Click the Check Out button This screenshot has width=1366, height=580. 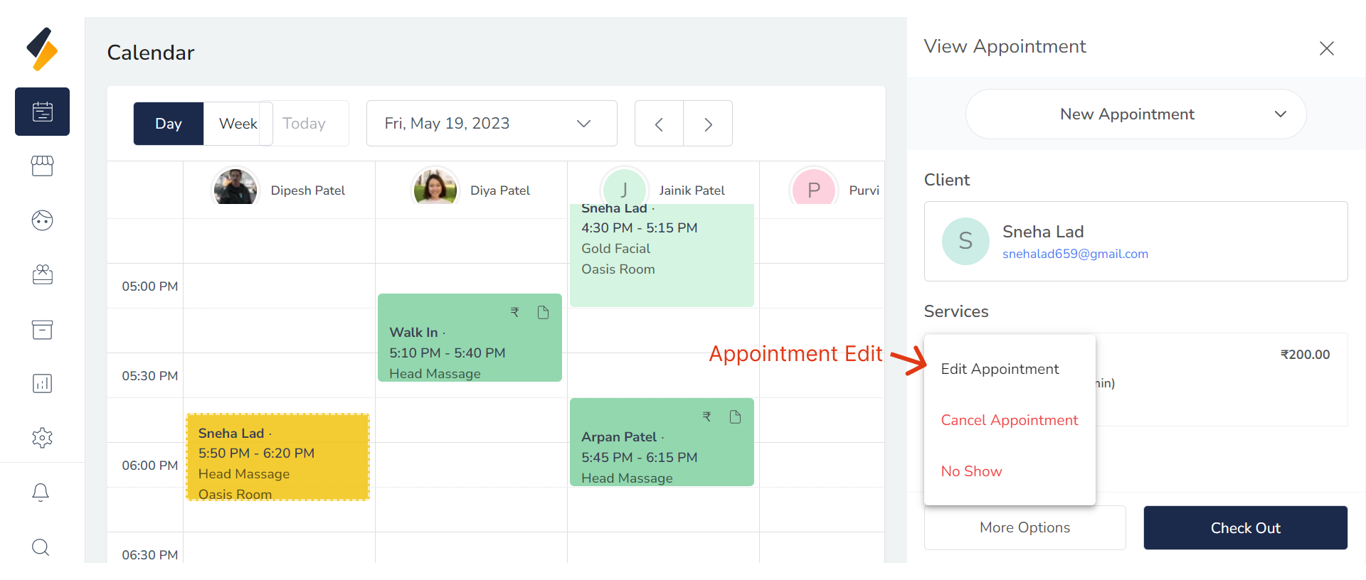(x=1245, y=527)
